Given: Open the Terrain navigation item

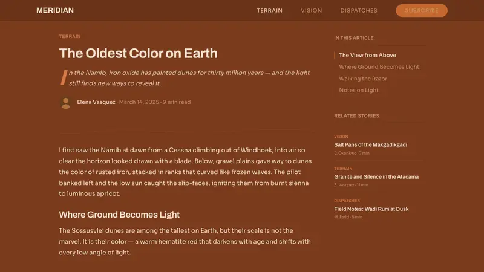Looking at the screenshot, I should click(269, 10).
